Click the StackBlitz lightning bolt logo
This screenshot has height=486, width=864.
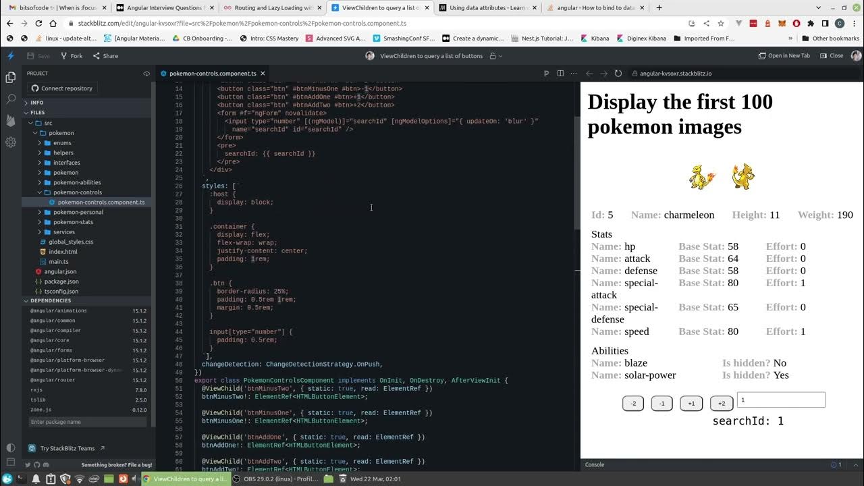tap(10, 55)
